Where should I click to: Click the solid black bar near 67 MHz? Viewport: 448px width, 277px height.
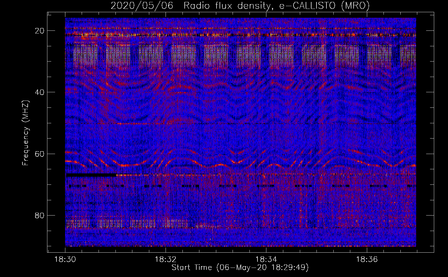click(x=91, y=175)
